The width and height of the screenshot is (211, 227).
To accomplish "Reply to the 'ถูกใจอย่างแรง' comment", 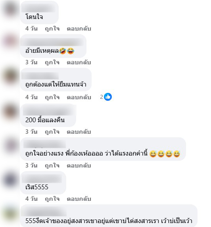I will tap(79, 165).
